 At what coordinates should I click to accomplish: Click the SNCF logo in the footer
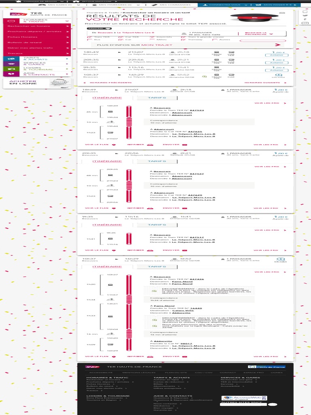click(92, 367)
